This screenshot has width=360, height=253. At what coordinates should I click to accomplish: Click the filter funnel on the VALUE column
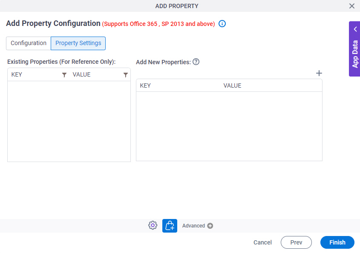[x=126, y=74]
